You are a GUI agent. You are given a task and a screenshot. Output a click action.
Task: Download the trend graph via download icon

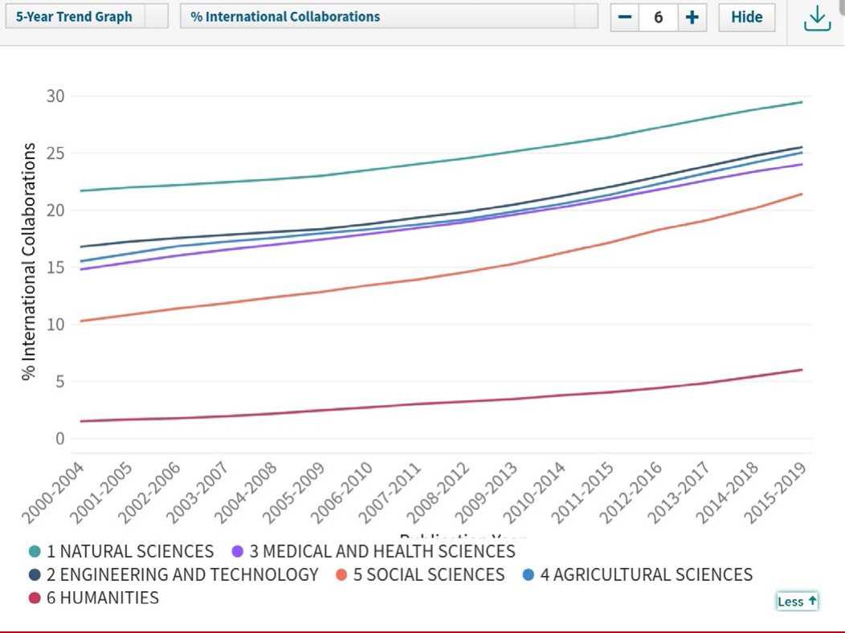[x=817, y=18]
